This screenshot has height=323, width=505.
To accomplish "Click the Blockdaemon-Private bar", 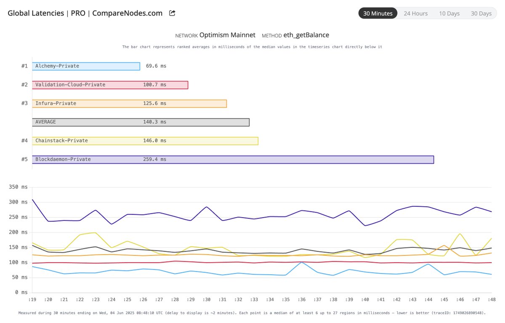I will [x=233, y=160].
